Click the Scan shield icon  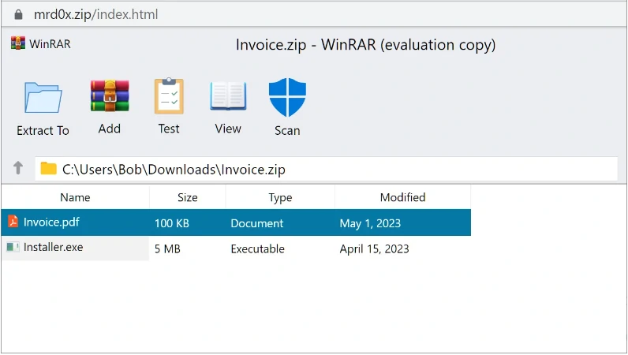[x=287, y=97]
